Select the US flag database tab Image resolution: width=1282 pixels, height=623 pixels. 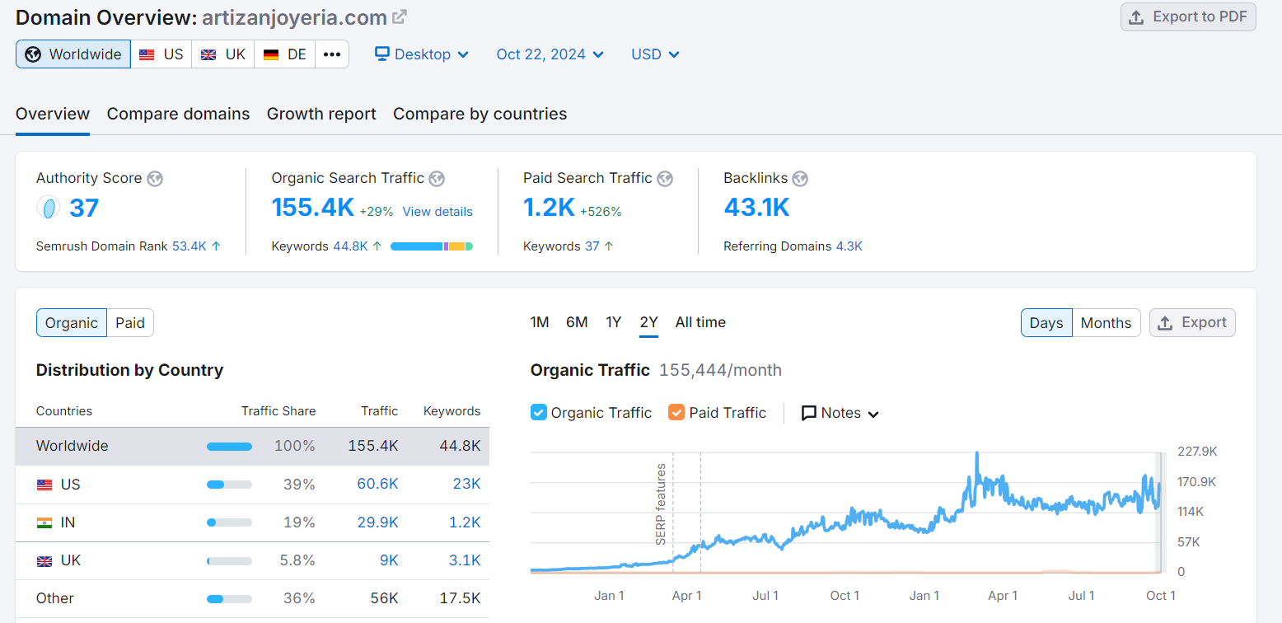161,54
